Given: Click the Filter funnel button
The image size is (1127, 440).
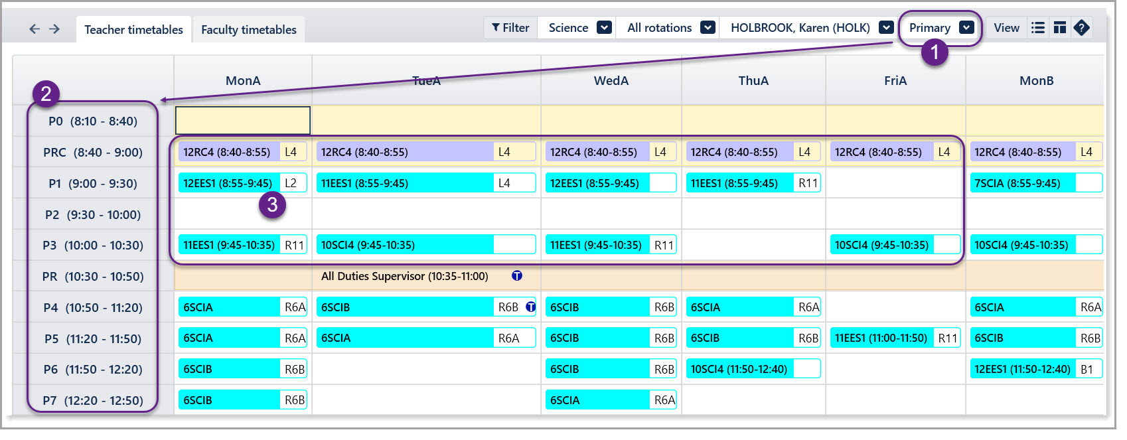Looking at the screenshot, I should (510, 28).
